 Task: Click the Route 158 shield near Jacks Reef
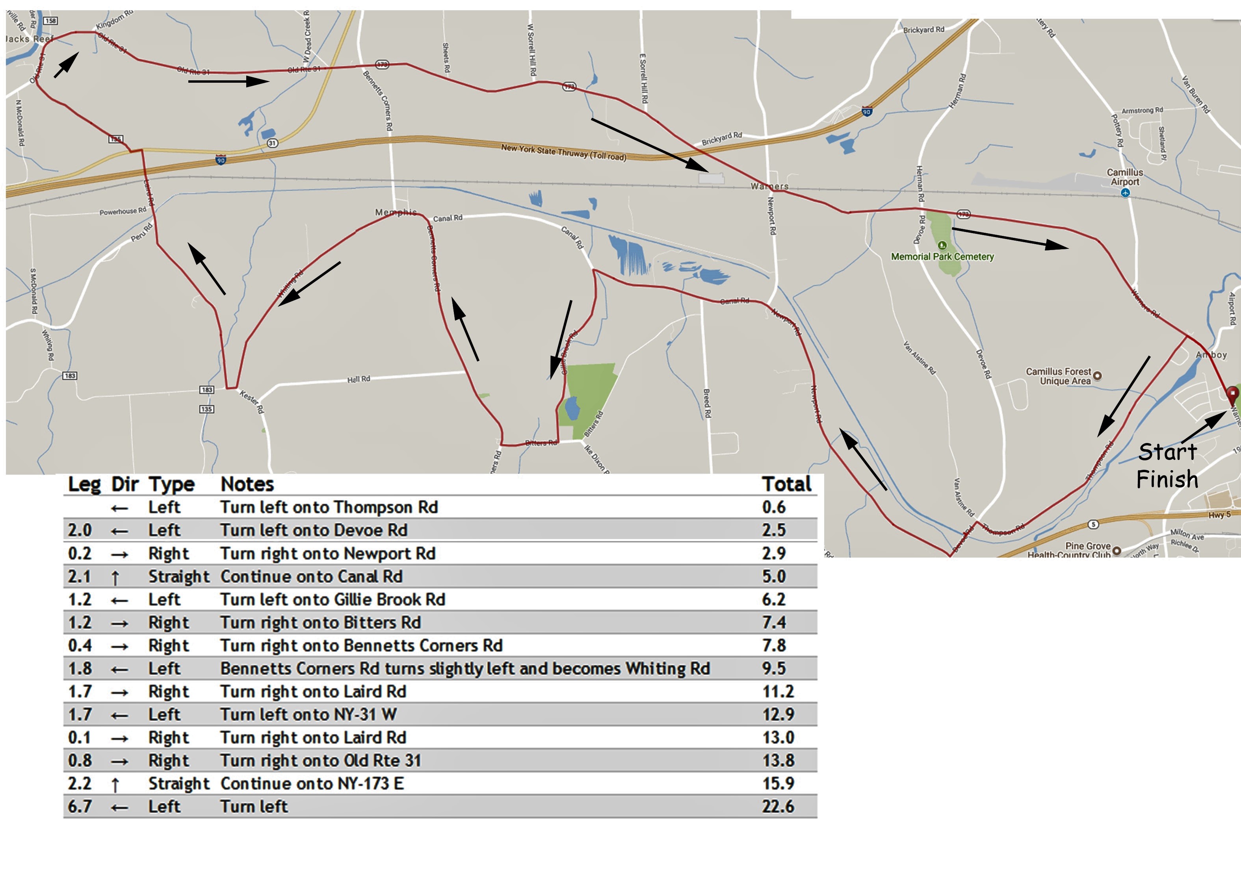click(50, 21)
